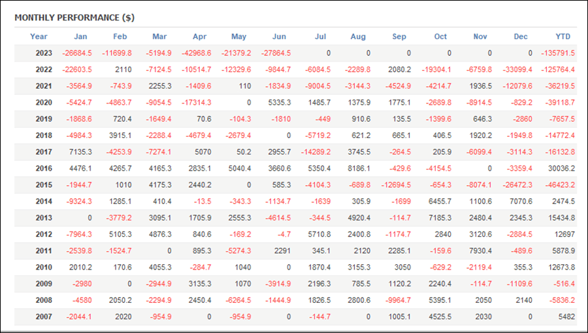Screen dimensions: 588x333
Task: Select the Sep column header
Action: (x=399, y=37)
